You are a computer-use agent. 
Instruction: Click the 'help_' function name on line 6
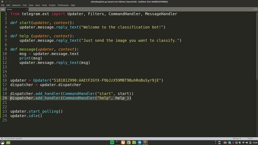tap(25, 36)
